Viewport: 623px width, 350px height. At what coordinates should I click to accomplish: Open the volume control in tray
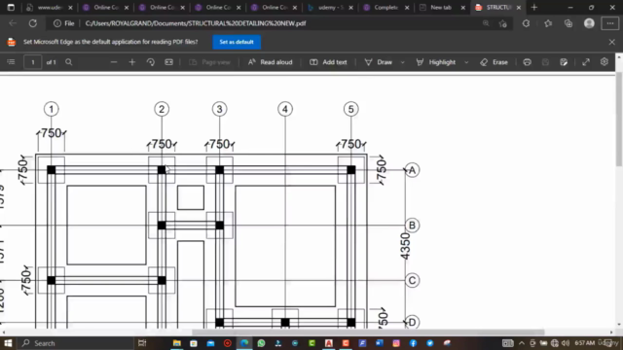pyautogui.click(x=565, y=343)
